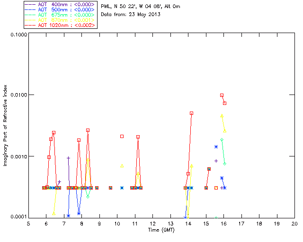Screen dimensions: 303x242
Task: Select top yellow triangle marker near 16 GMT
Action: pos(222,116)
